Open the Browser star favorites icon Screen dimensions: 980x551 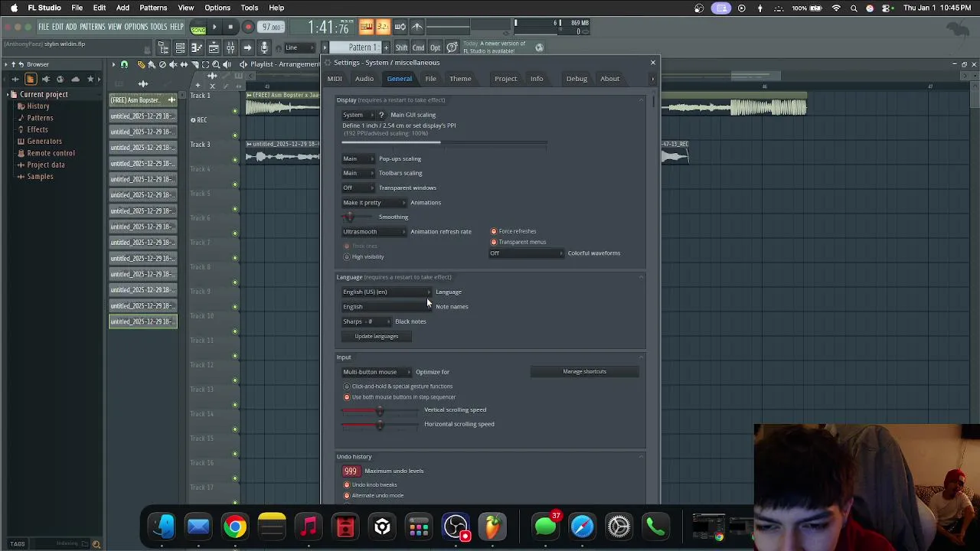tap(90, 80)
